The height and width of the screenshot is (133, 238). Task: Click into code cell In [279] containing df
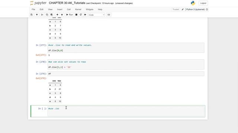[126, 74]
